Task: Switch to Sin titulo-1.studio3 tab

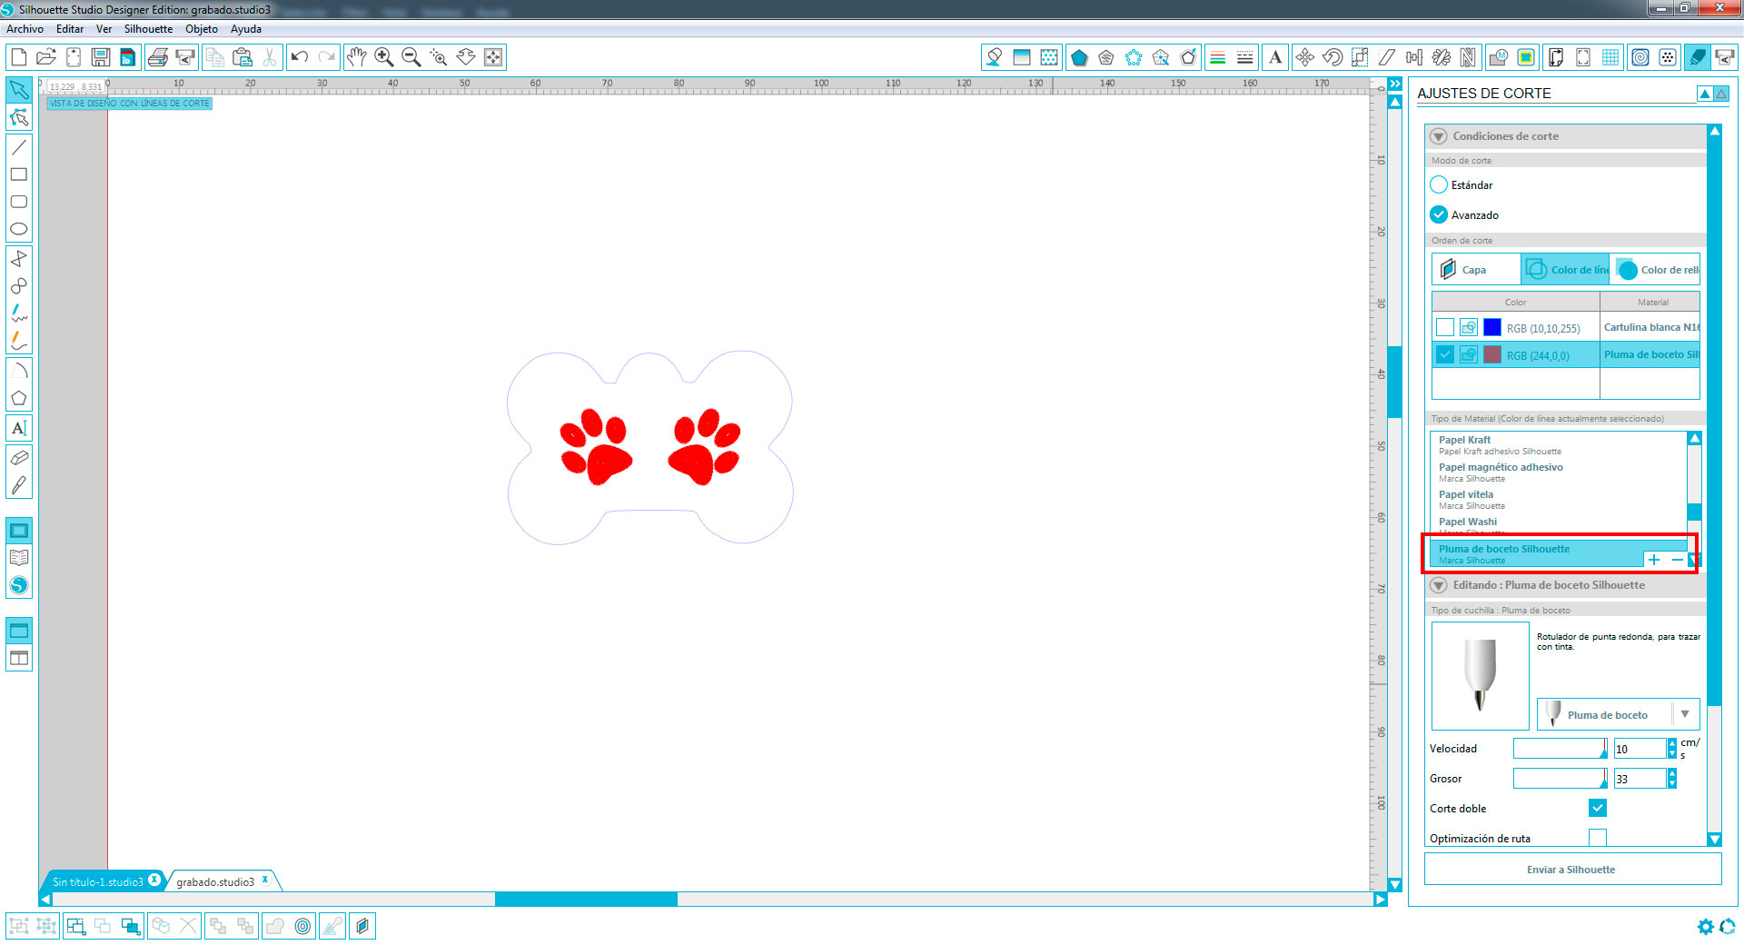Action: point(97,881)
